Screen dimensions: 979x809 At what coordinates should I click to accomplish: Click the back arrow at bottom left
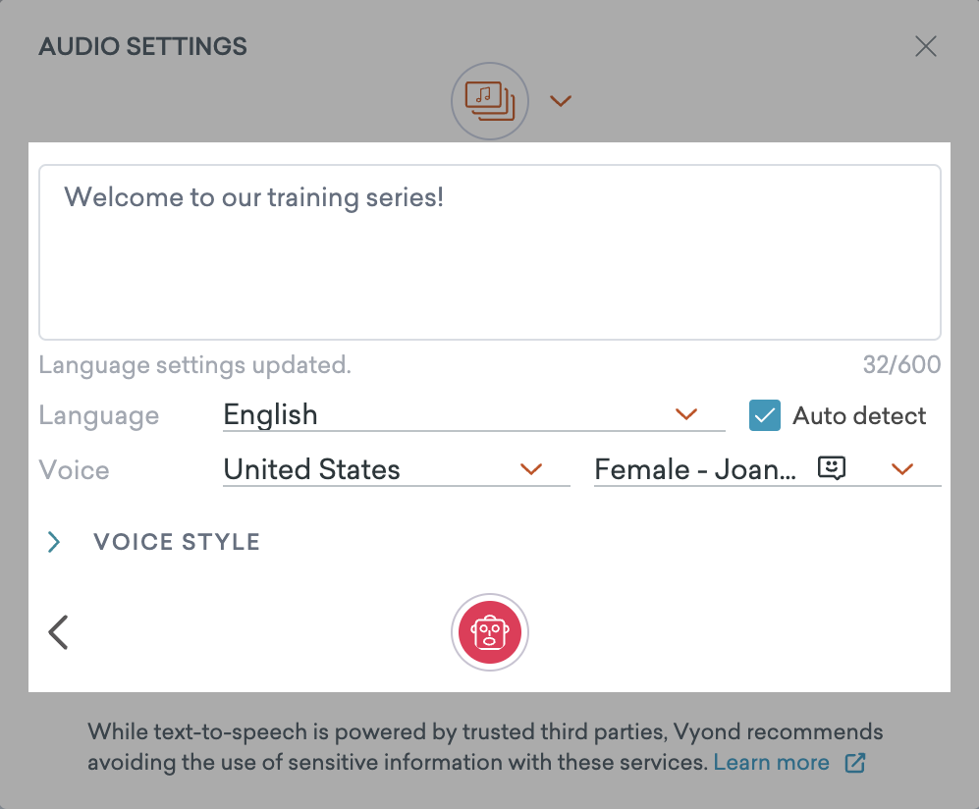58,631
